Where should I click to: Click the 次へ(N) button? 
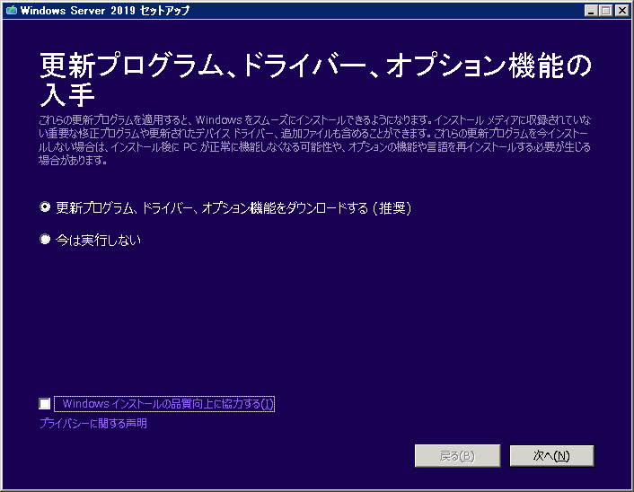coord(552,455)
